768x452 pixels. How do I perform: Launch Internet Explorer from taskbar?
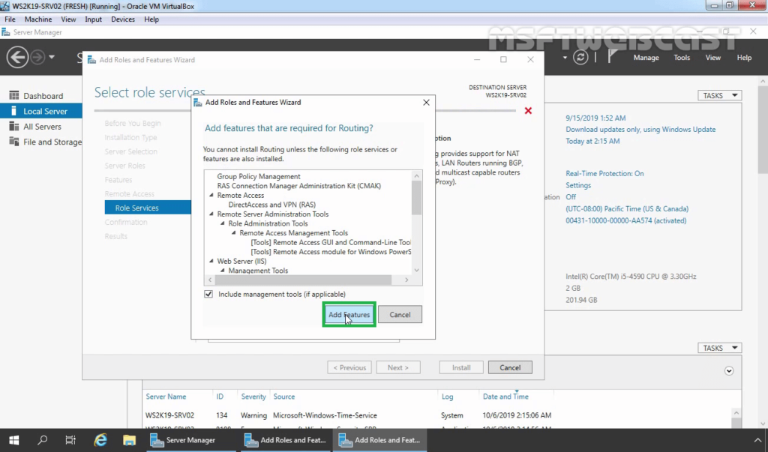100,440
